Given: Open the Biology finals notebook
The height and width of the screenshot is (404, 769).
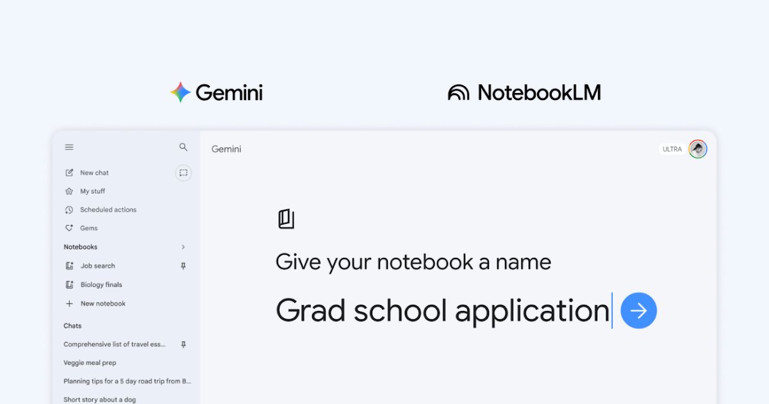Looking at the screenshot, I should pyautogui.click(x=101, y=285).
